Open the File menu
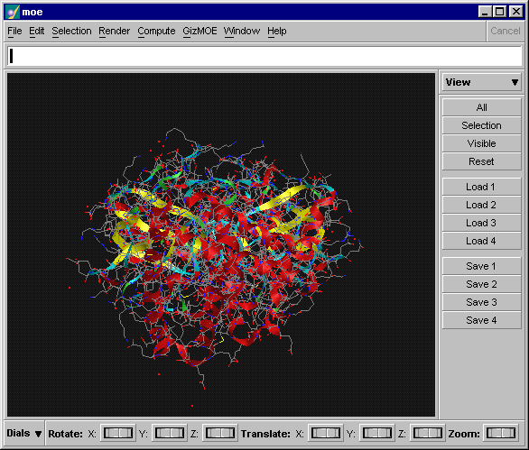Screen dimensions: 529x450 click(x=14, y=31)
